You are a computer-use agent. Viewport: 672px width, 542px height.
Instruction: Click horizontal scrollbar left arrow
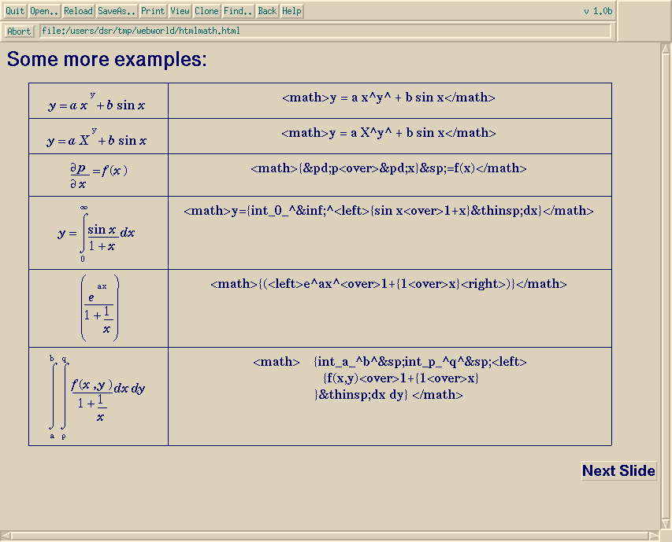coord(6,536)
